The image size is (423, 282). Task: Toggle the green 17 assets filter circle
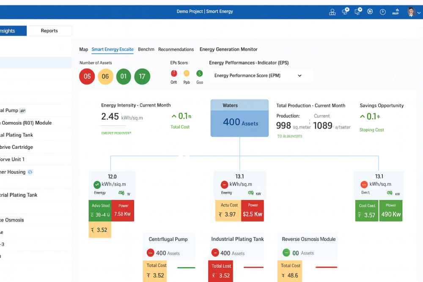pyautogui.click(x=142, y=77)
